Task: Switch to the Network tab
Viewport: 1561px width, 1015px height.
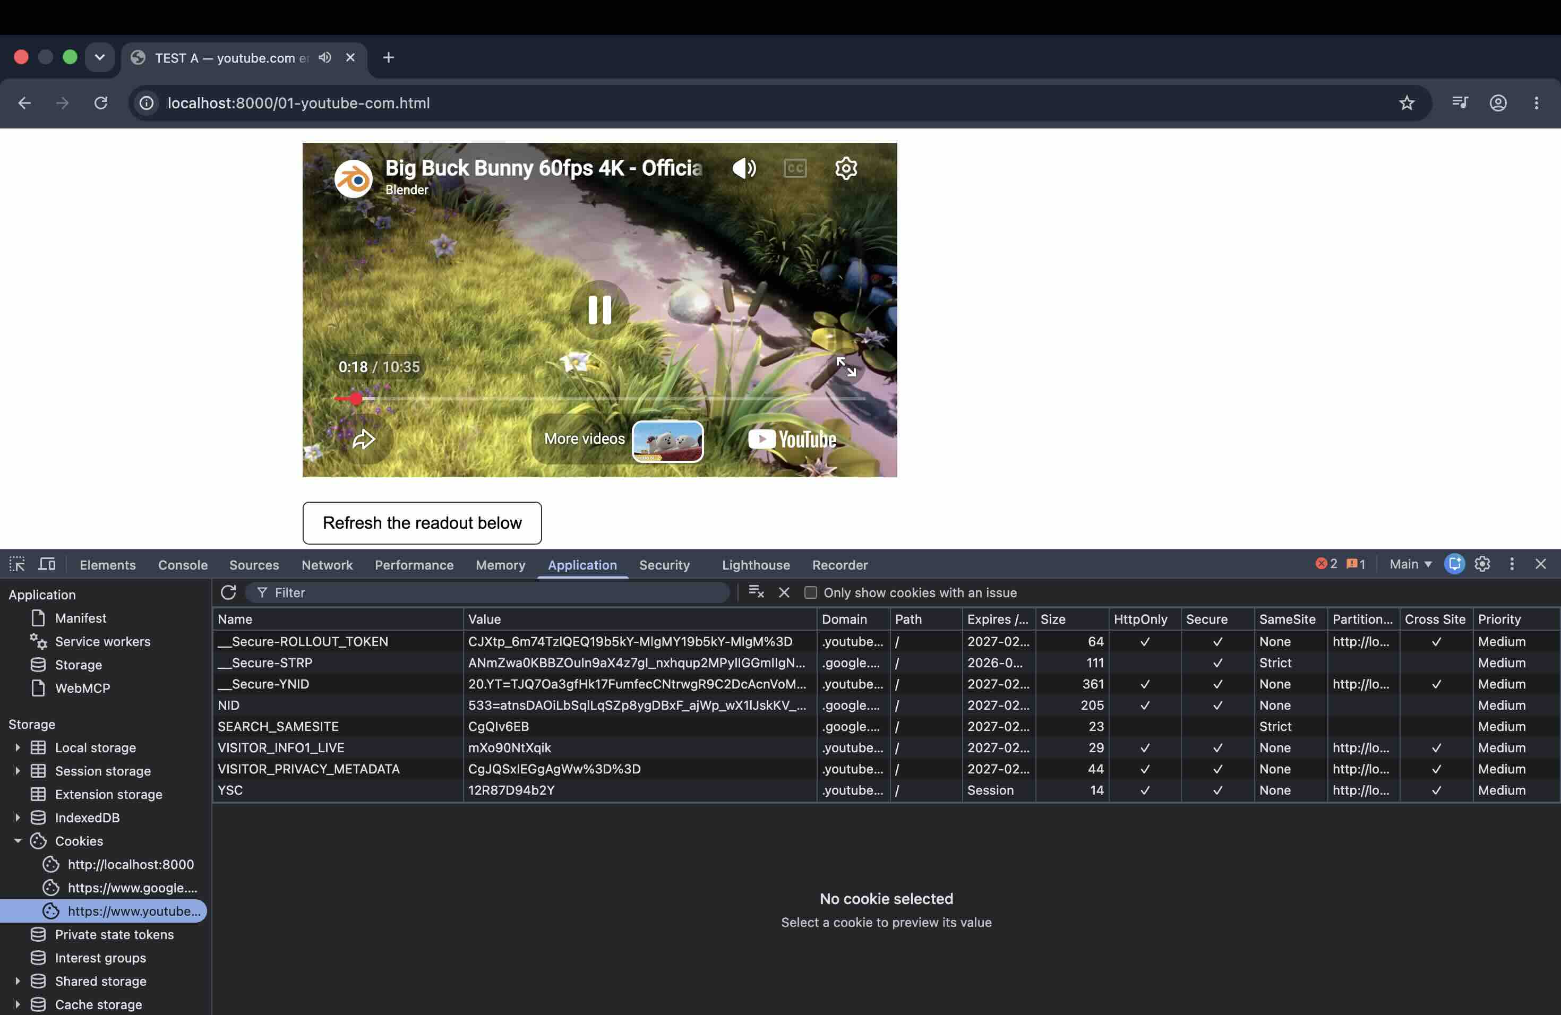Action: pos(327,564)
